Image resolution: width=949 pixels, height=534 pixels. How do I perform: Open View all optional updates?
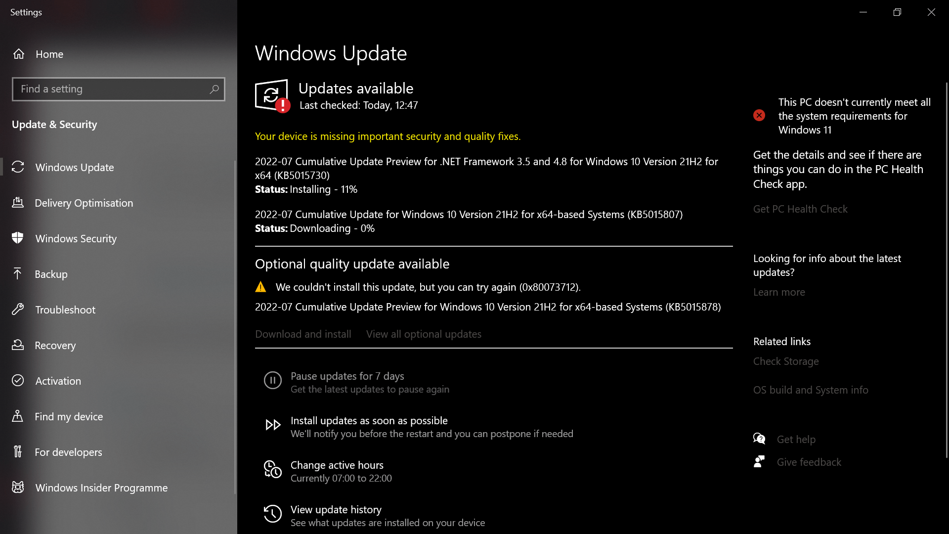coord(424,334)
